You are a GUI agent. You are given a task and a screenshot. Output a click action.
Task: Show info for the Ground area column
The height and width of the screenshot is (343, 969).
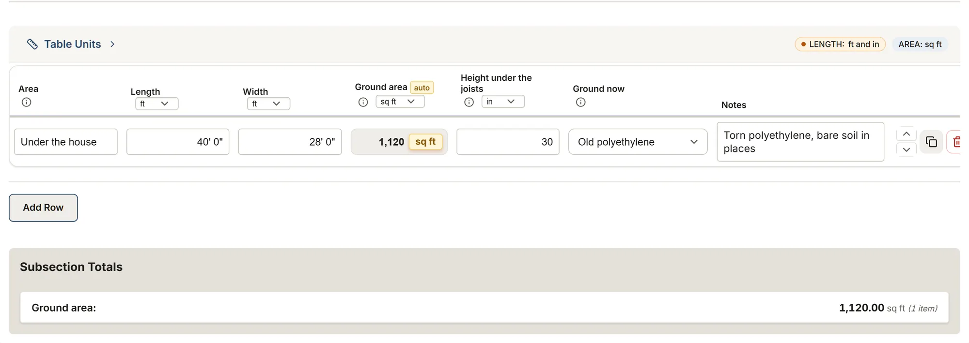363,102
